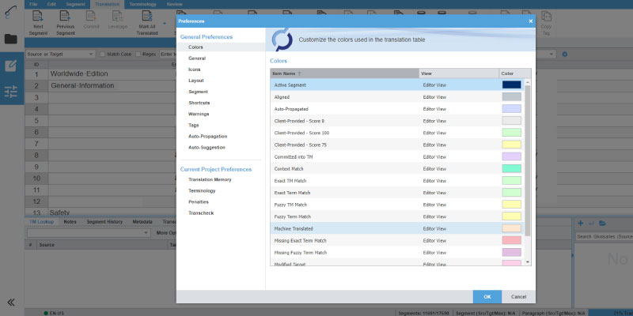
Task: Click the plus icon in glossary panel
Action: click(x=581, y=224)
